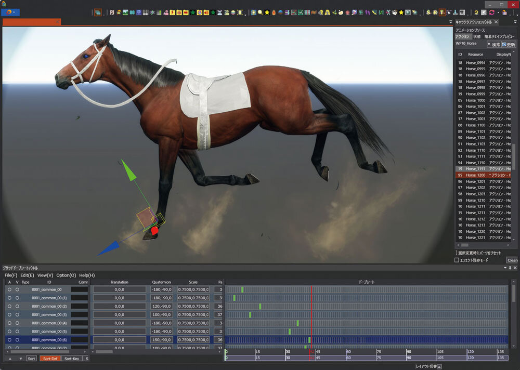The height and width of the screenshot is (370, 520).
Task: Click the movie camera toolbar icon
Action: [462, 12]
